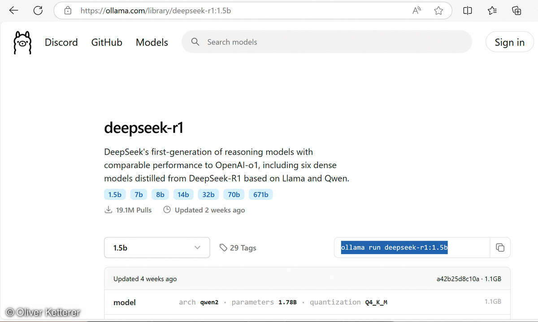Click the magnifier icon in the search box
The image size is (538, 322).
point(195,42)
